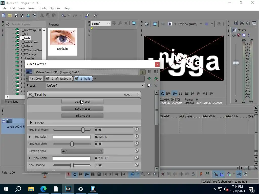This screenshot has width=259, height=194.
Task: Click the Open folder icon in toolbar
Action: 10,15
